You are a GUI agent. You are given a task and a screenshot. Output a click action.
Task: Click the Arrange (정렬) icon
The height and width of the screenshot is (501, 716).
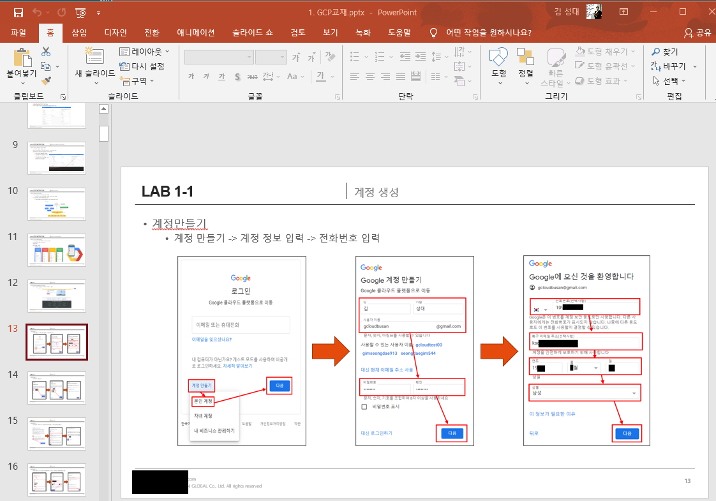(525, 57)
